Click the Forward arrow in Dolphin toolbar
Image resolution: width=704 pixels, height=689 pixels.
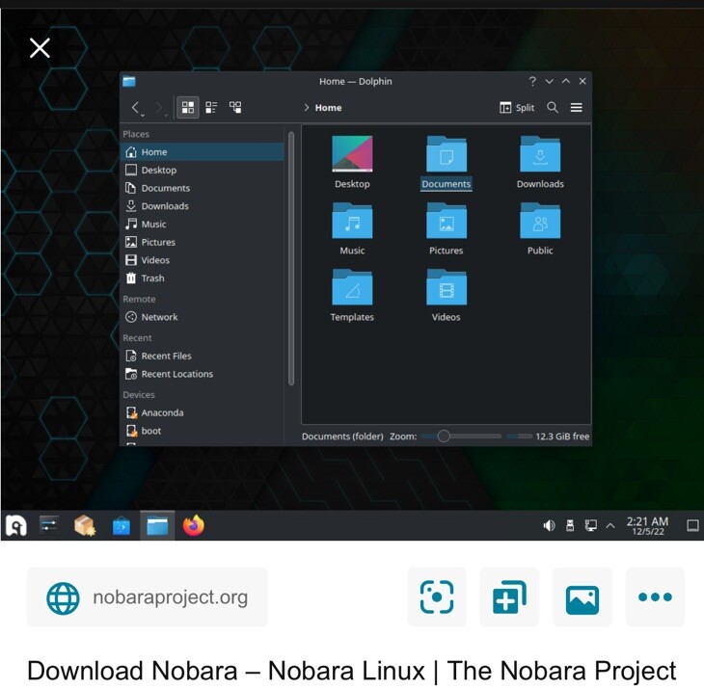pyautogui.click(x=159, y=108)
